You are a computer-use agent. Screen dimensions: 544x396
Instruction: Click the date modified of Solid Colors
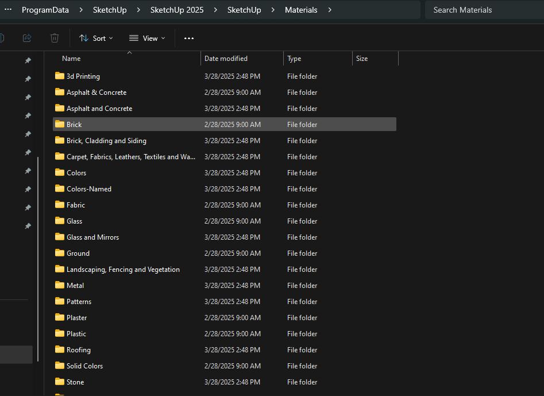[233, 366]
